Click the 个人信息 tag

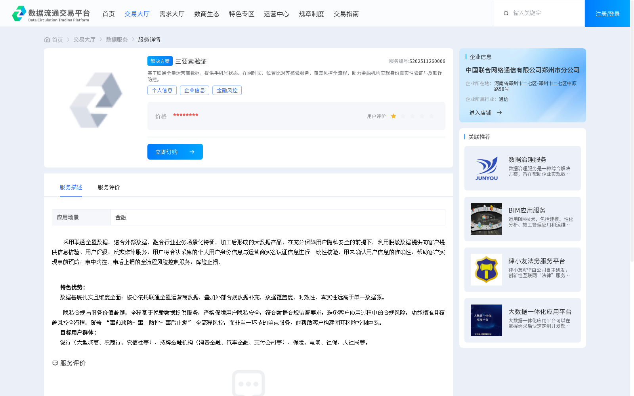click(x=162, y=90)
